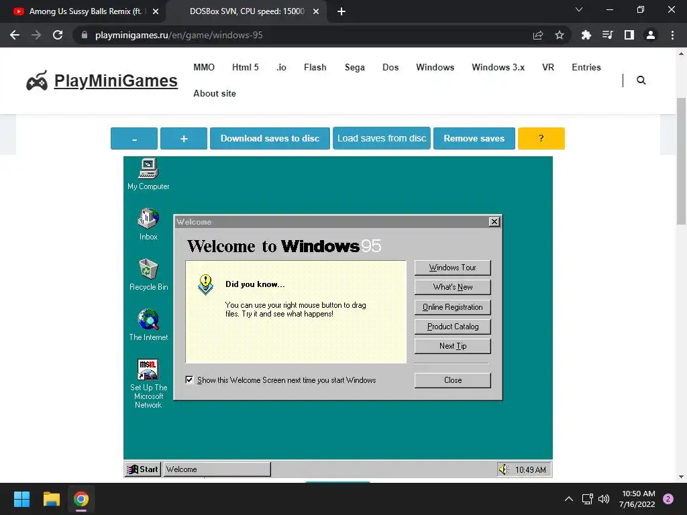Open the media control icon in Chrome toolbar

607,35
